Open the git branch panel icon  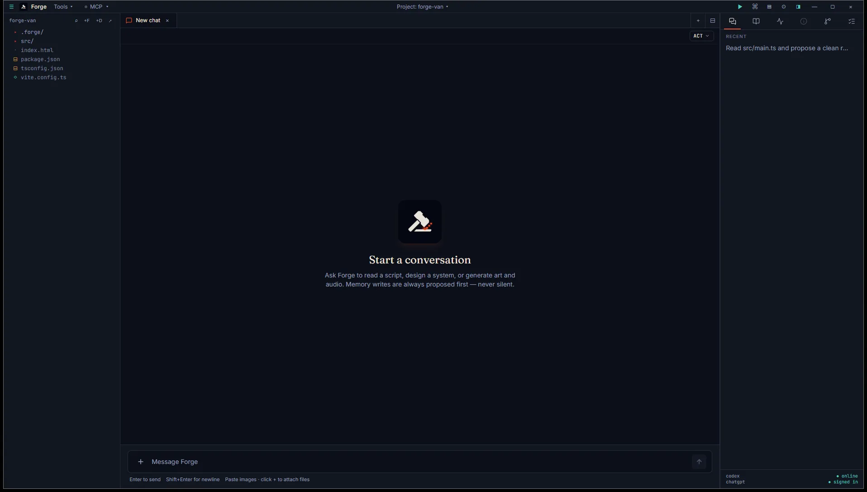coord(828,21)
